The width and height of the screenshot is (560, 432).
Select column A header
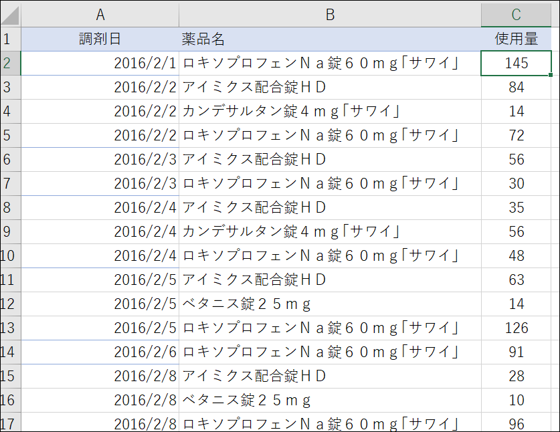[x=100, y=15]
